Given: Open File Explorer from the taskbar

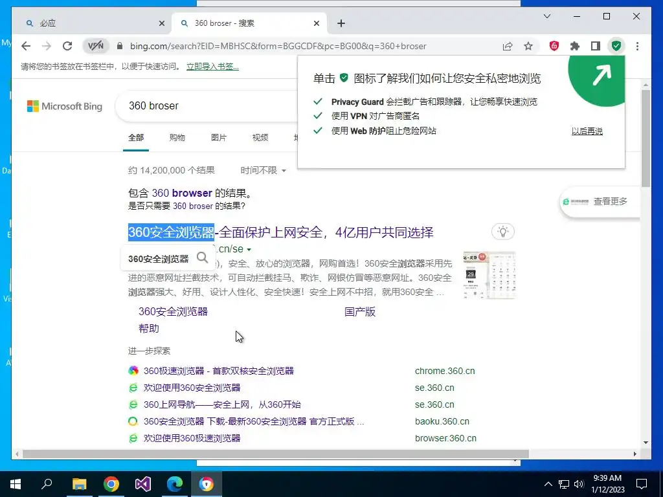Looking at the screenshot, I should (x=79, y=484).
